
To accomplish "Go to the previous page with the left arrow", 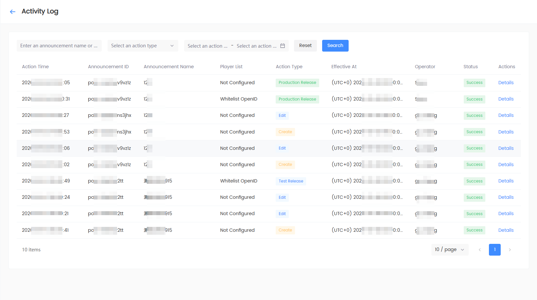I will (x=480, y=250).
